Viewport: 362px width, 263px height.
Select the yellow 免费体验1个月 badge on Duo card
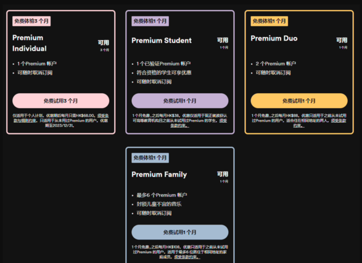coord(269,21)
